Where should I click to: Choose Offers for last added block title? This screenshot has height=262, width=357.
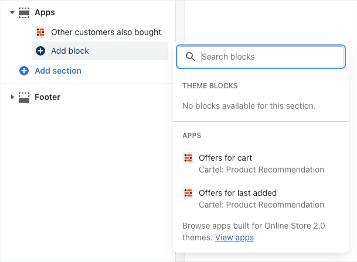pos(237,193)
